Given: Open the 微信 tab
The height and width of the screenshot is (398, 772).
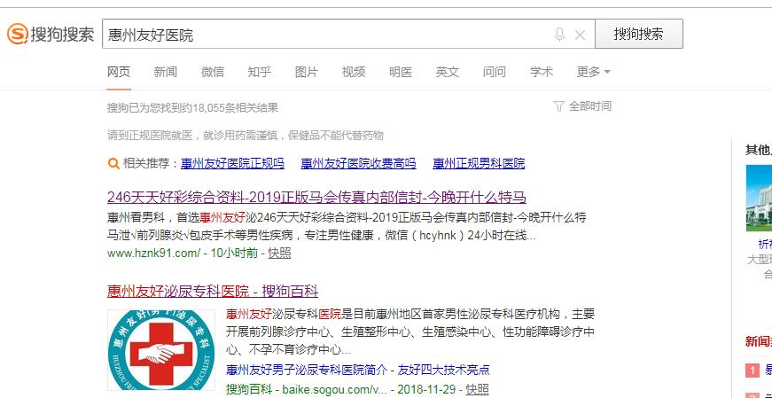Looking at the screenshot, I should (212, 72).
